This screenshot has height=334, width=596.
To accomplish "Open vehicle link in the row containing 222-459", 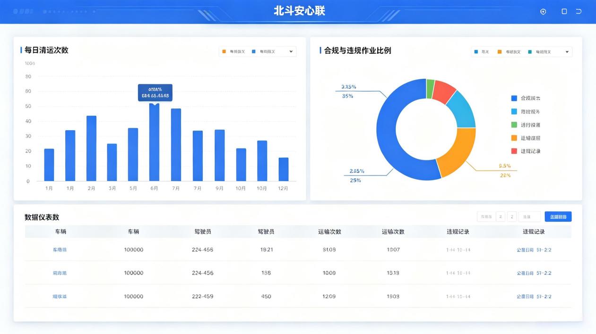I will tap(60, 297).
